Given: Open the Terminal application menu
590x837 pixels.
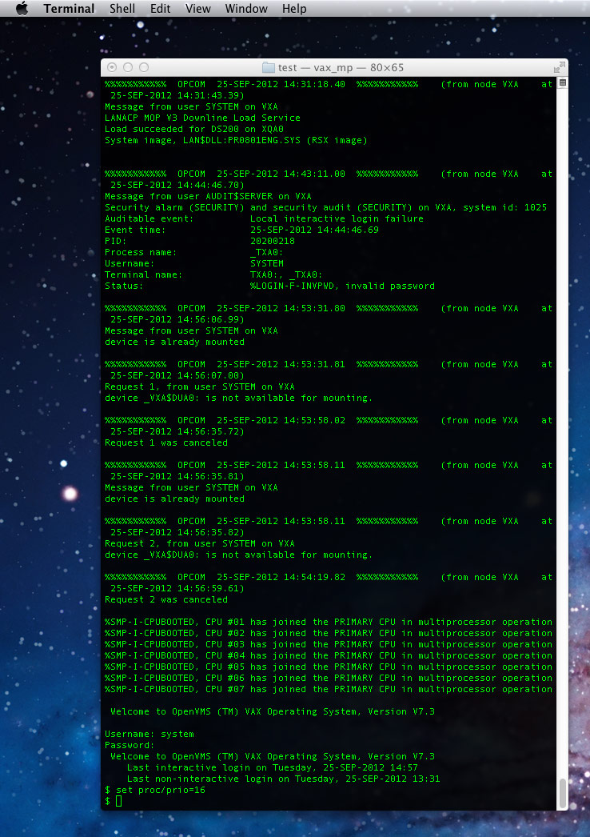Looking at the screenshot, I should (69, 9).
